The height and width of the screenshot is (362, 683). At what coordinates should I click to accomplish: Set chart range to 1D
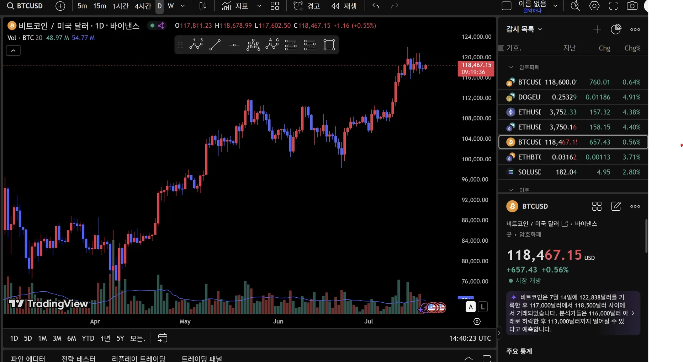point(14,339)
